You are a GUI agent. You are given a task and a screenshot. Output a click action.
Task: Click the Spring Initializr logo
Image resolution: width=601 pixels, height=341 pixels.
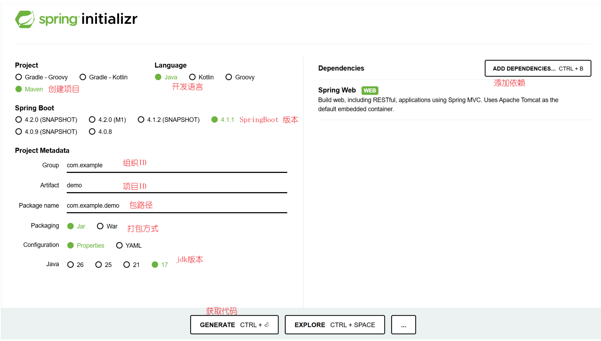(76, 19)
